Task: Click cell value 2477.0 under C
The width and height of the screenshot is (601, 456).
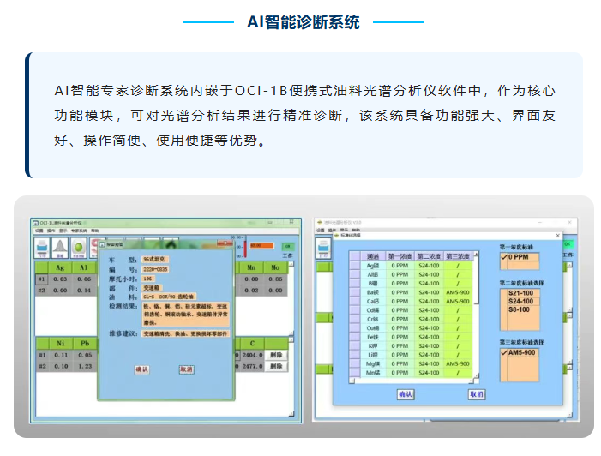Action: (x=252, y=366)
